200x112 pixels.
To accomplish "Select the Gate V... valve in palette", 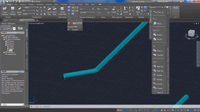I will pos(158,92).
